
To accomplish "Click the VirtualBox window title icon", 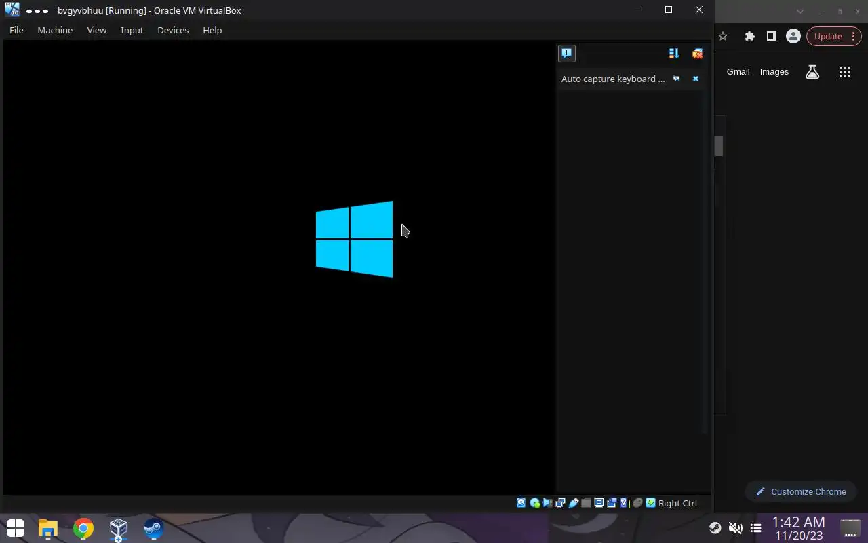I will point(12,10).
